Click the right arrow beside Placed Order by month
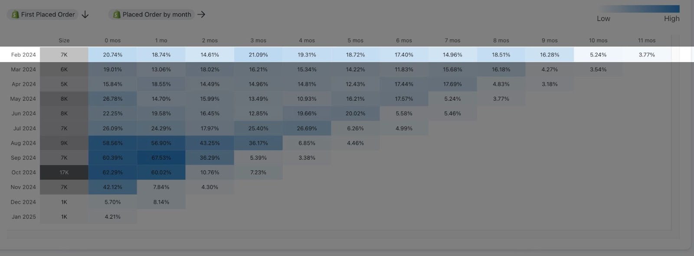The height and width of the screenshot is (256, 694). click(x=201, y=14)
